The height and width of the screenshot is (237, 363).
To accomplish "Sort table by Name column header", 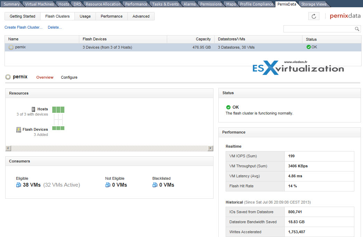I will (x=42, y=39).
